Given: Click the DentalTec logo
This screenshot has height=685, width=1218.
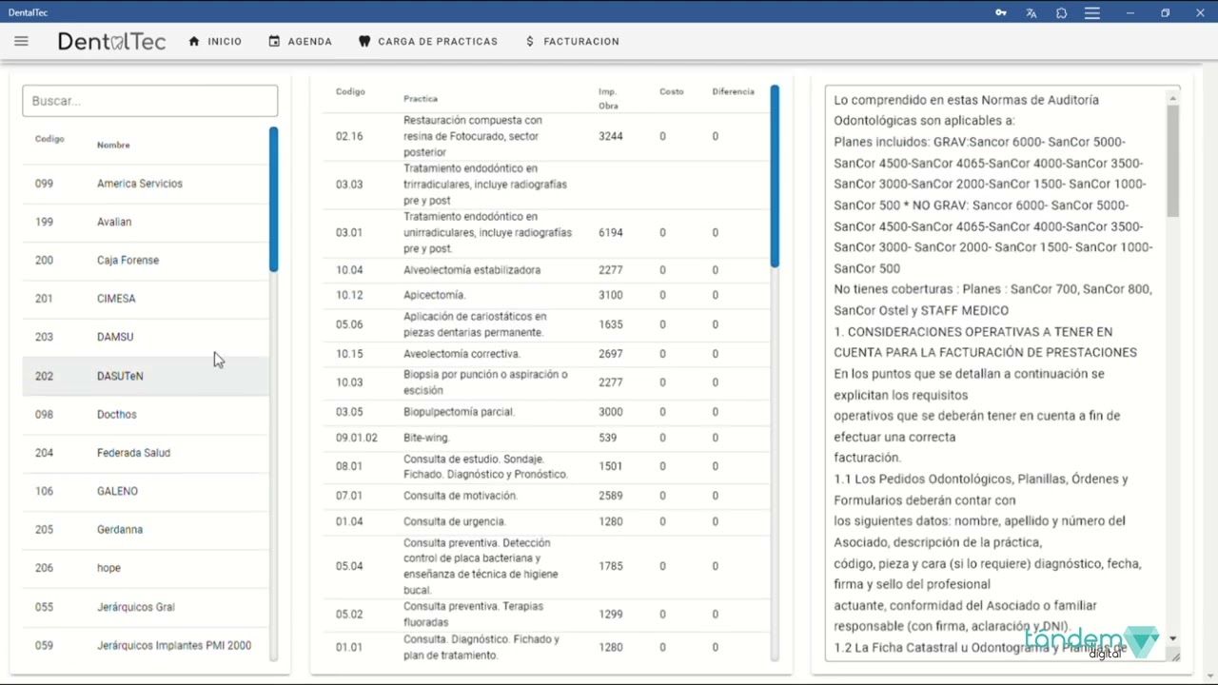Looking at the screenshot, I should [x=111, y=41].
